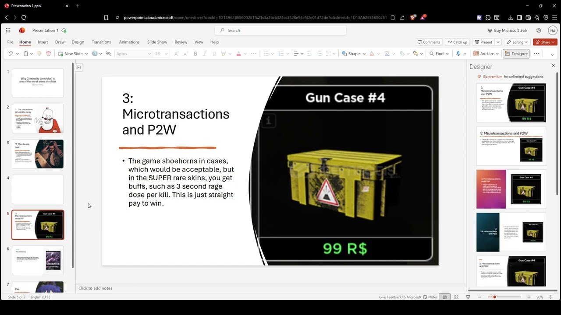Click the Format Painter icon
Screen dimensions: 561x315
click(x=39, y=54)
